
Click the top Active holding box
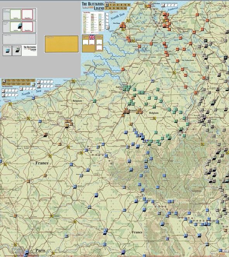15,14
